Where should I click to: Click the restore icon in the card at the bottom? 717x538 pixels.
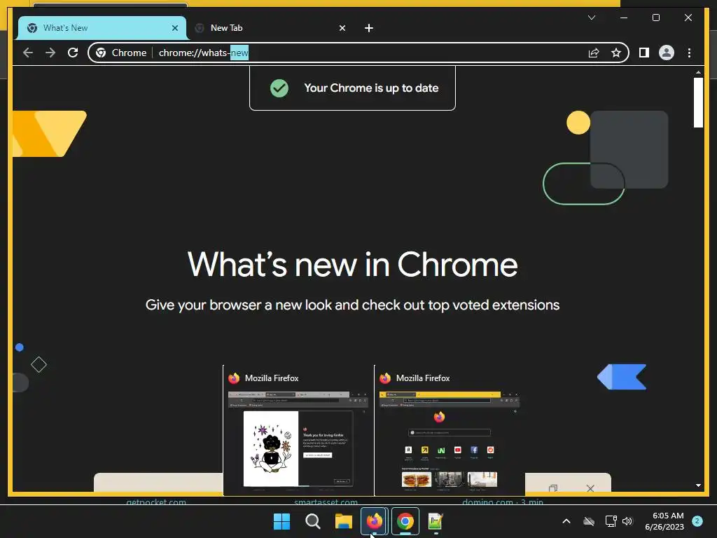click(x=553, y=488)
